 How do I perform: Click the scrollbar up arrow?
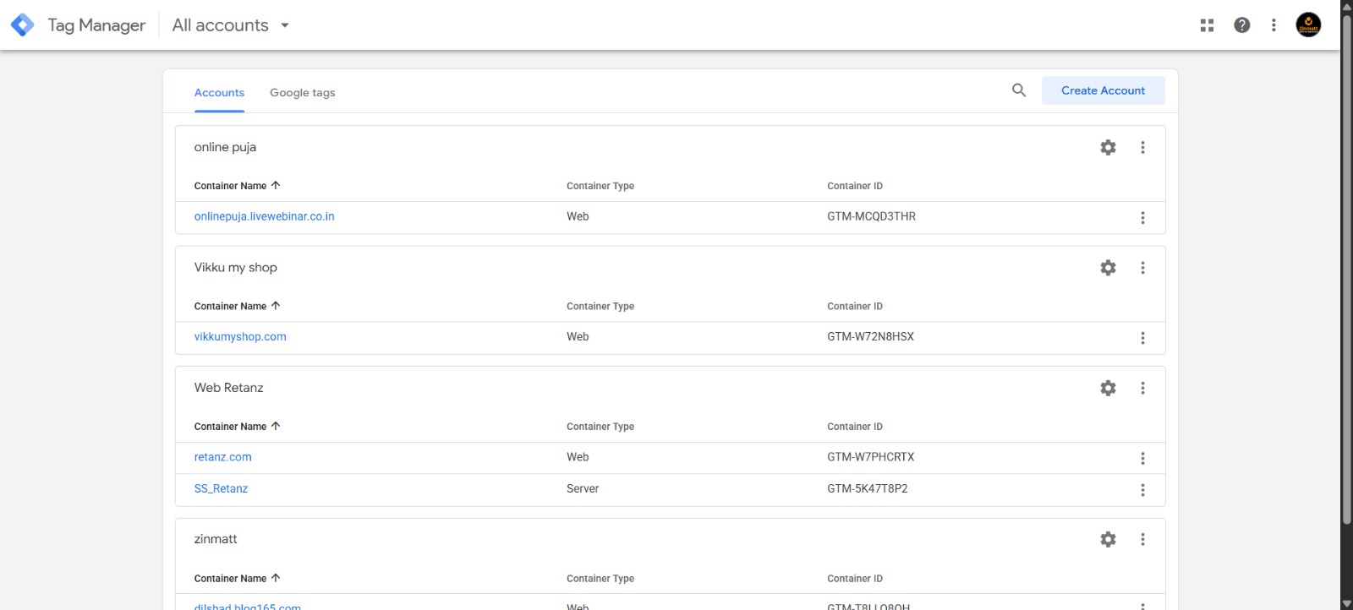1346,6
